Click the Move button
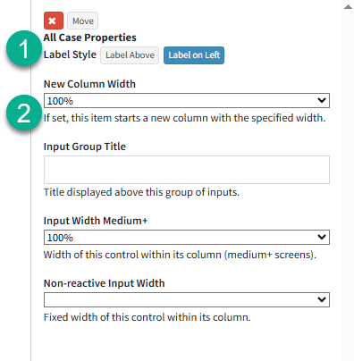This screenshot has height=361, width=354. (82, 21)
